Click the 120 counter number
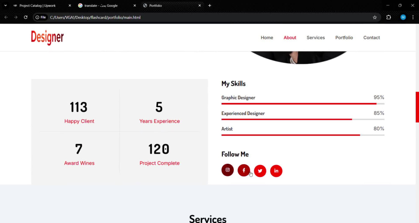The image size is (419, 223). coord(159,149)
